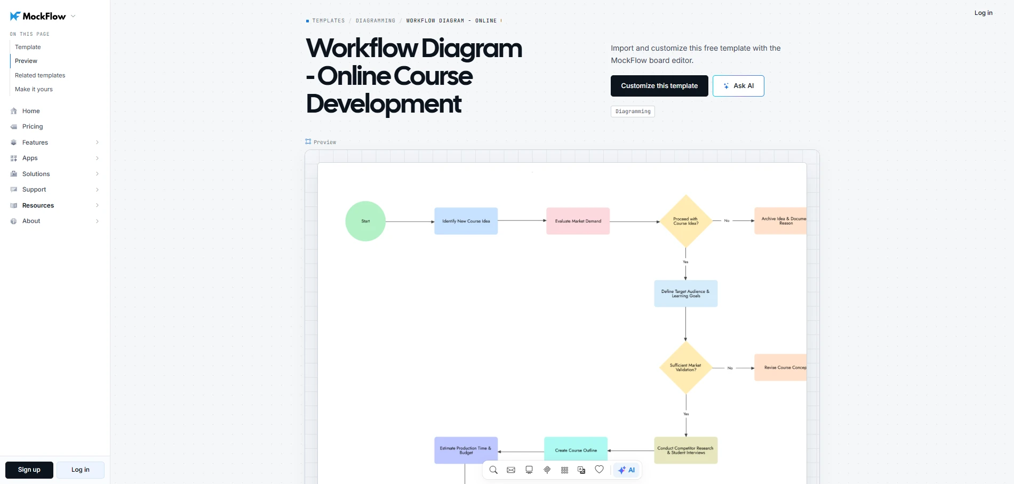Click the Resources icon in sidebar
1014x484 pixels.
click(x=14, y=205)
